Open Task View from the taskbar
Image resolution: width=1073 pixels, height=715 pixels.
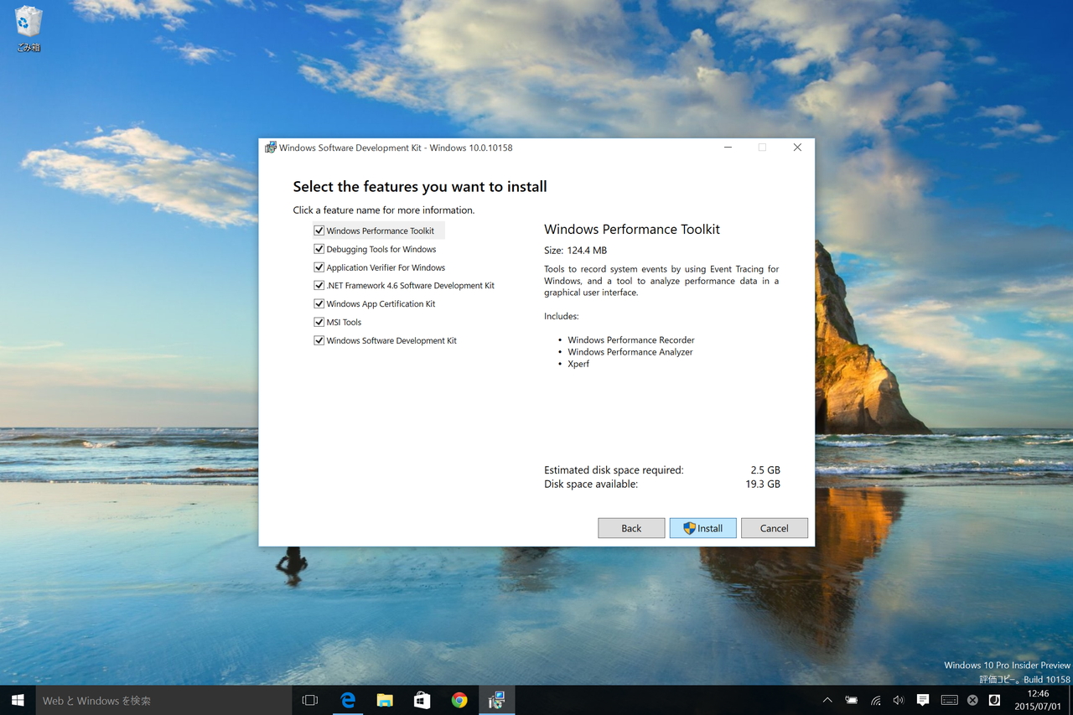(309, 700)
